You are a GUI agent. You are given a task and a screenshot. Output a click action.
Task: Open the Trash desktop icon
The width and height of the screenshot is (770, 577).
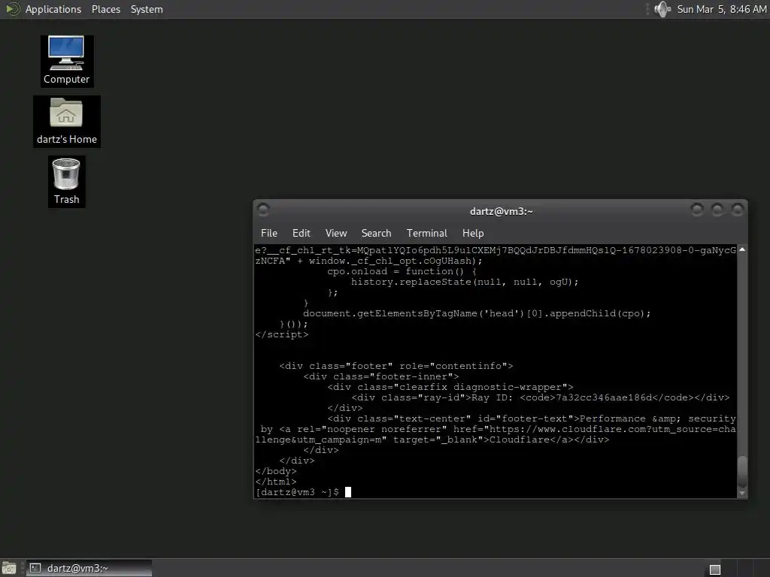[66, 181]
